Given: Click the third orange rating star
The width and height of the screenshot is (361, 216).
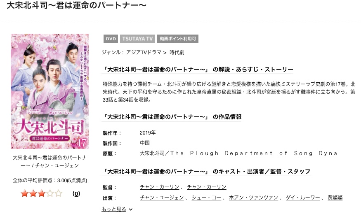Looking at the screenshot, I should click(x=42, y=193).
